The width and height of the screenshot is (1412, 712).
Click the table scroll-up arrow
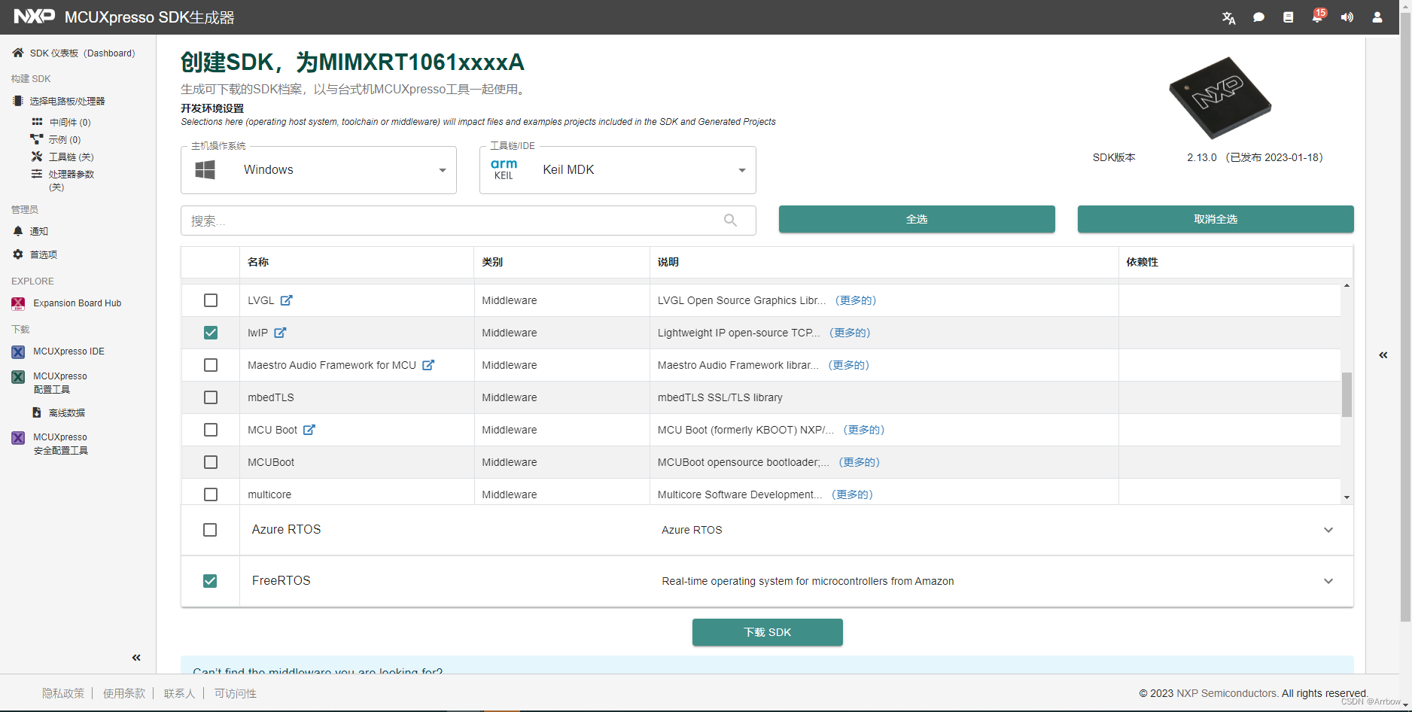pos(1347,286)
